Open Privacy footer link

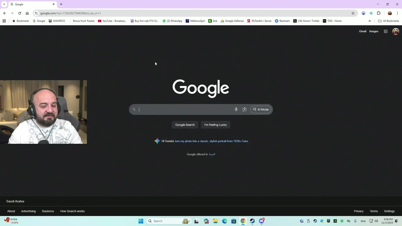point(359,211)
